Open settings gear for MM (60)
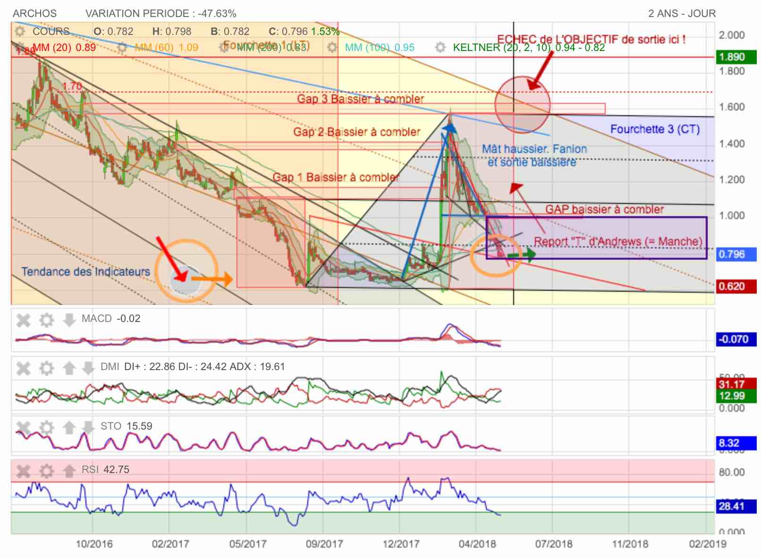The width and height of the screenshot is (761, 558). 122,47
